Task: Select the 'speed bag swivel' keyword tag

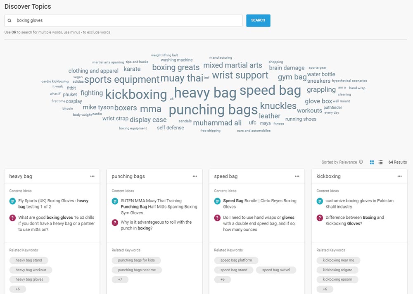Action: [x=276, y=270]
